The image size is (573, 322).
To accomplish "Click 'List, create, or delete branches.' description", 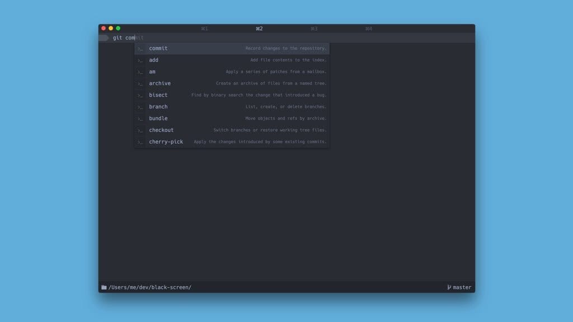I will (286, 107).
